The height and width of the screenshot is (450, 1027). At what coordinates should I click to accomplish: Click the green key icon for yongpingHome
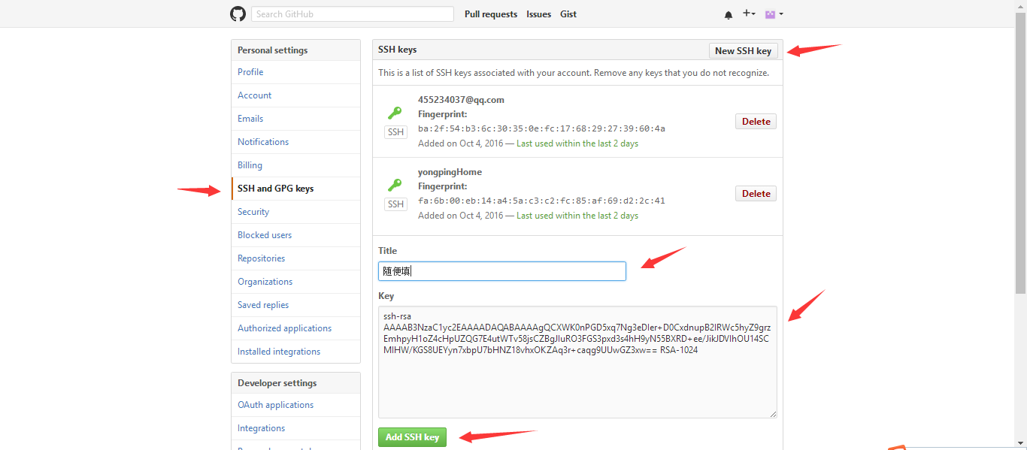tap(395, 185)
